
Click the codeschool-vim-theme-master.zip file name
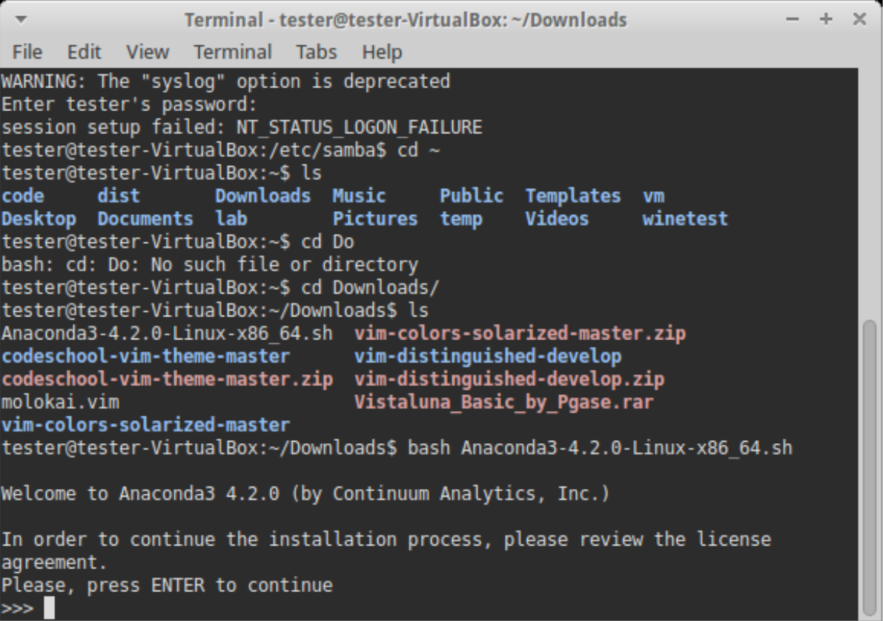167,379
